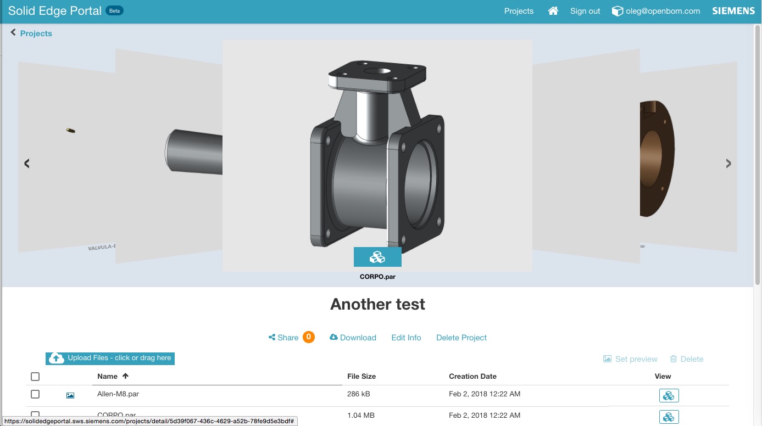762x426 pixels.
Task: Click the Delete trash icon above table
Action: coord(674,359)
